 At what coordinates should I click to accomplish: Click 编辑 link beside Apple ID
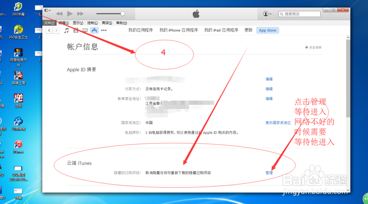click(269, 79)
